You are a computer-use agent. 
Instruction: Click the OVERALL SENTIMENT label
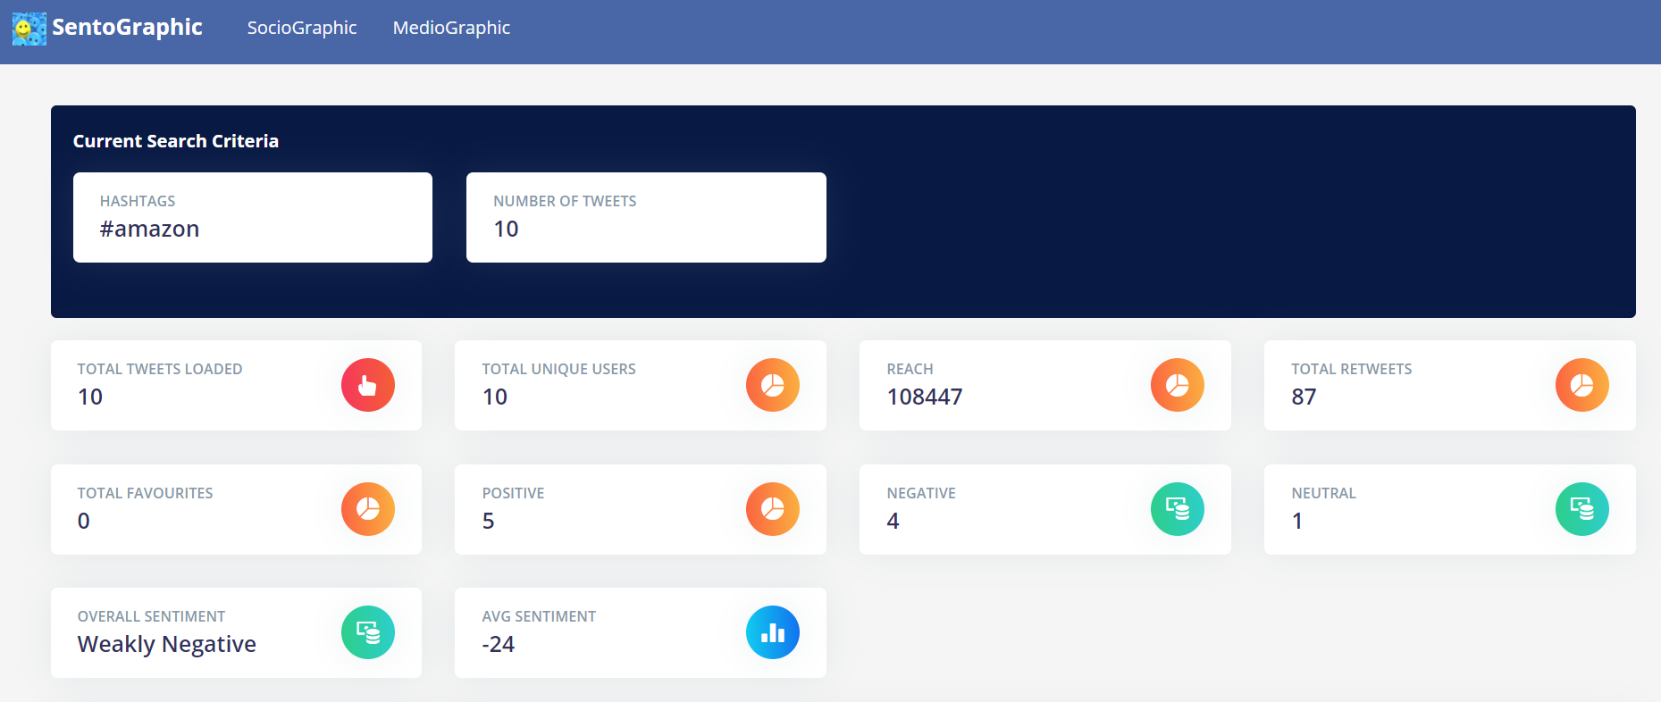(152, 616)
